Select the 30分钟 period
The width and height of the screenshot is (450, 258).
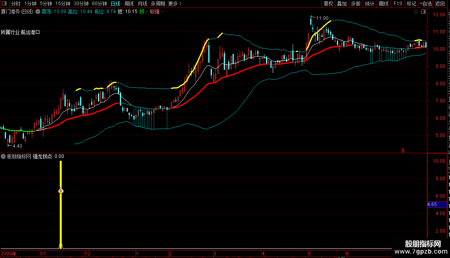(x=81, y=4)
